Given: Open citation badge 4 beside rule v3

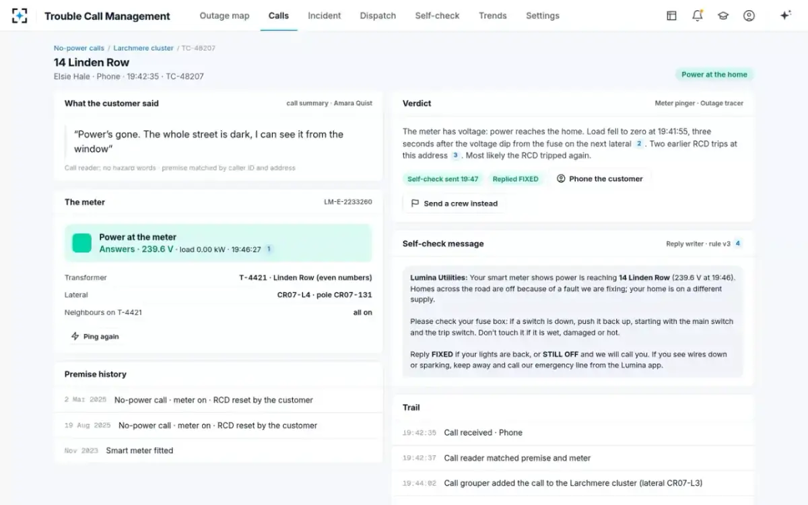Looking at the screenshot, I should [x=738, y=244].
